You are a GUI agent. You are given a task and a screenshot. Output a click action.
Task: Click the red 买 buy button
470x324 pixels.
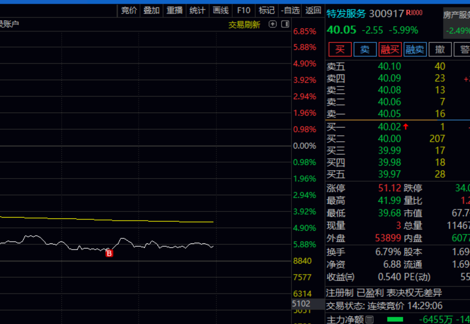[x=340, y=49]
